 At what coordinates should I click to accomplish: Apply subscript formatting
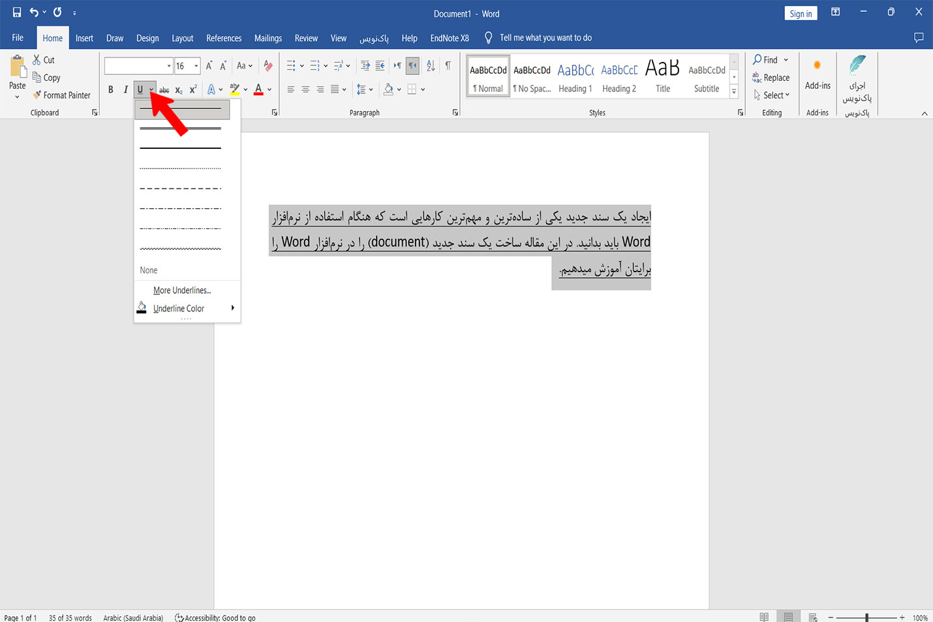(x=179, y=89)
